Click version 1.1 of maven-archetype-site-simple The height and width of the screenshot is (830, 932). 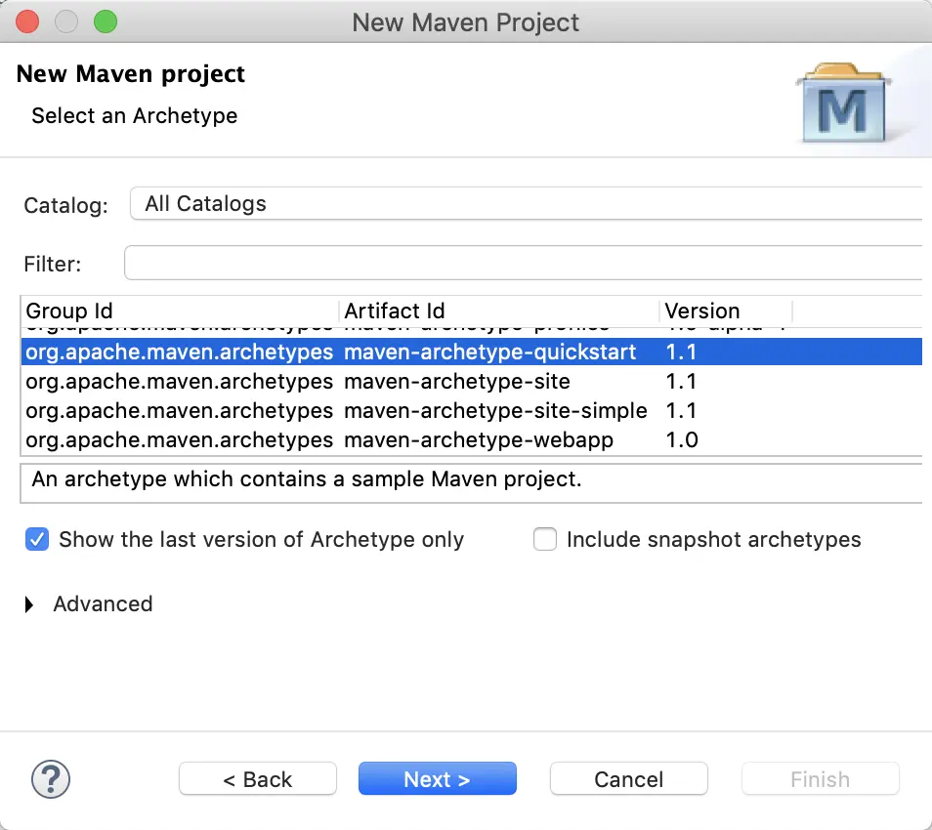pos(681,410)
